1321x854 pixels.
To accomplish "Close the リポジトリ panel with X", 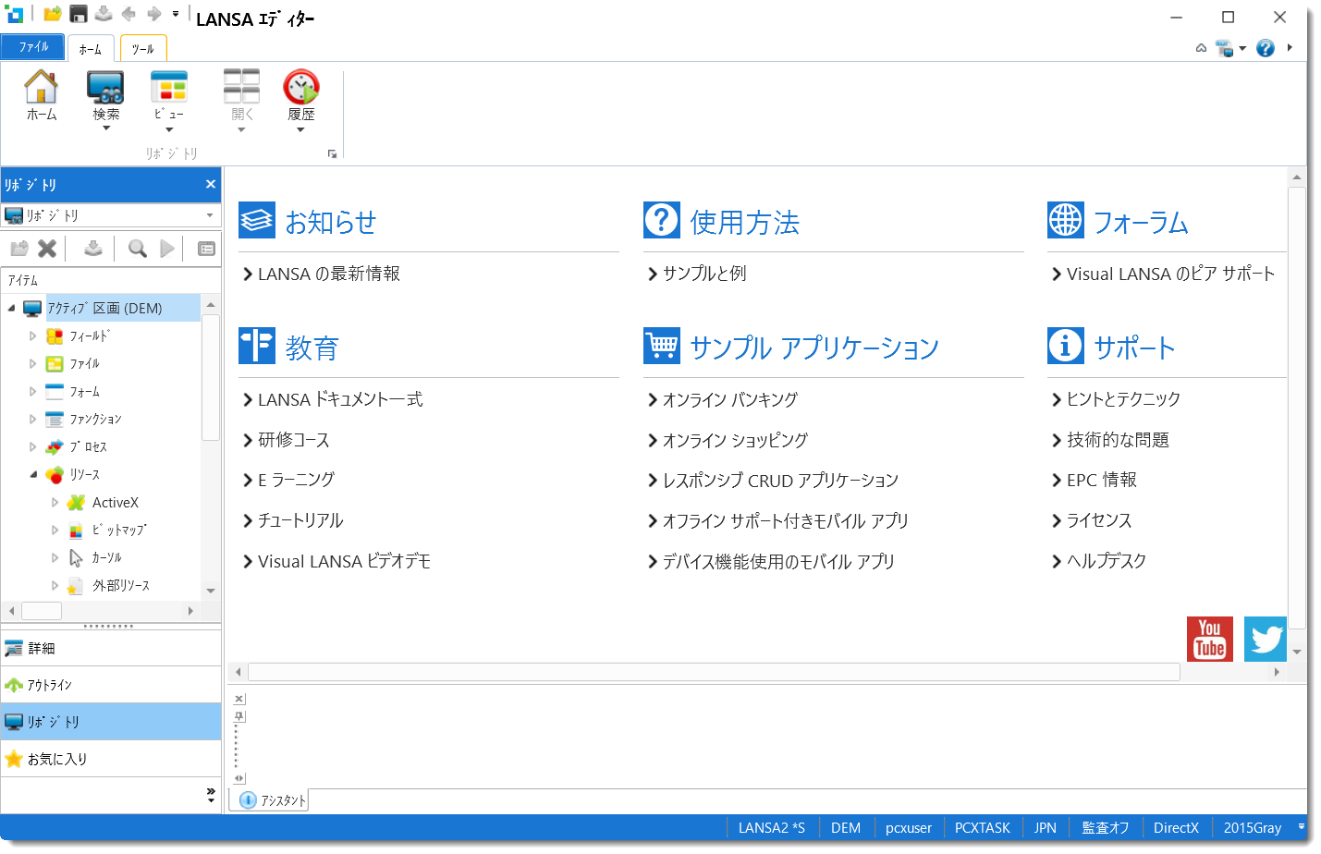I will click(x=210, y=184).
